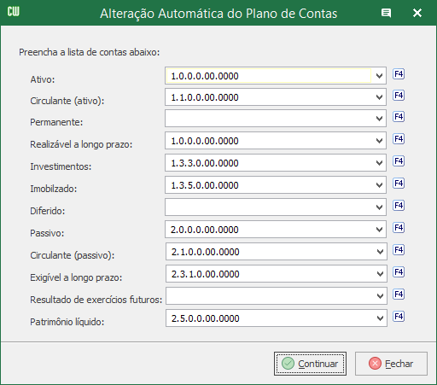This screenshot has height=385, width=437.
Task: Click the F4 icon beside Imobilzado
Action: coord(399,184)
